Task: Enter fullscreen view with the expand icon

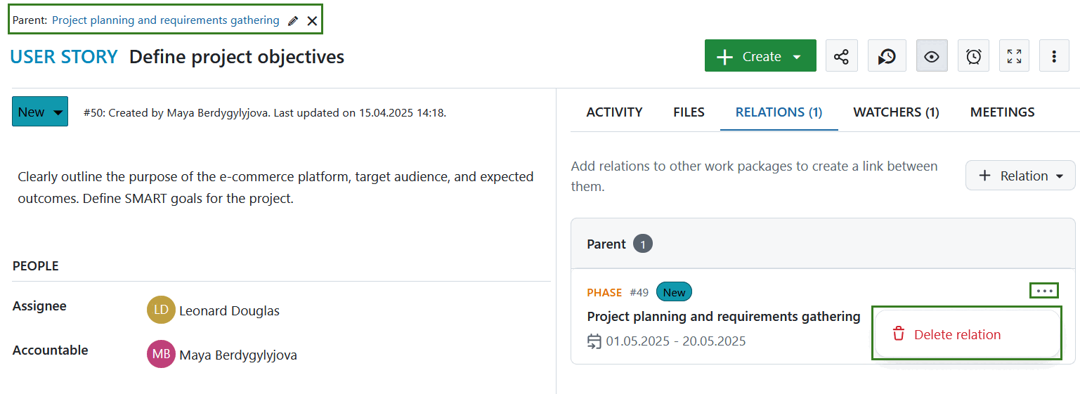Action: 1014,56
